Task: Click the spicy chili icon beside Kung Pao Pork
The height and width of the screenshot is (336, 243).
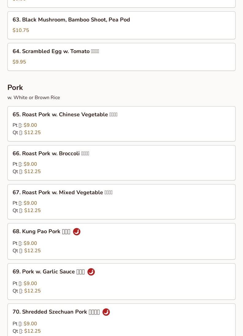Action: pyautogui.click(x=77, y=232)
